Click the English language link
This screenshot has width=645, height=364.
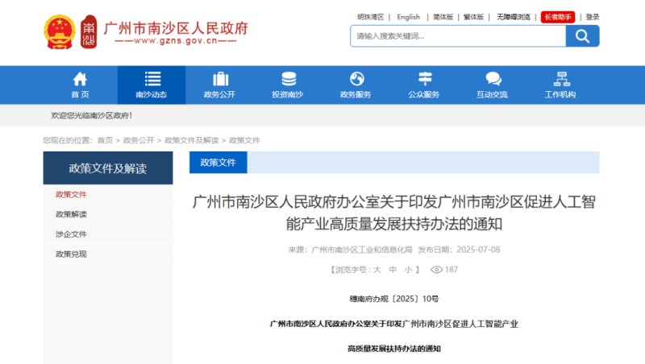point(408,16)
